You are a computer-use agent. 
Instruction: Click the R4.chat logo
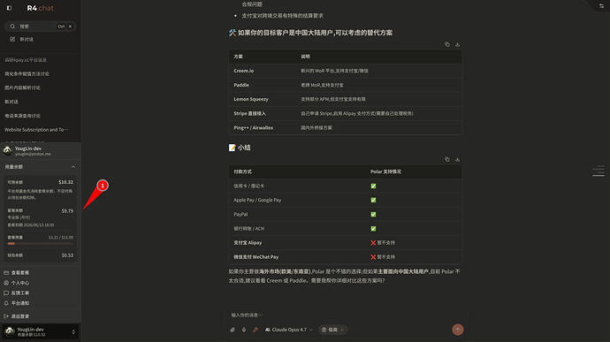[41, 8]
